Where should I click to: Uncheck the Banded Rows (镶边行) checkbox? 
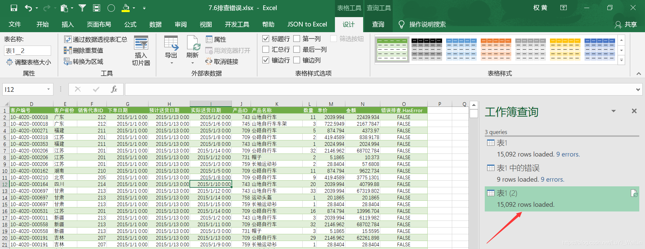click(x=266, y=60)
